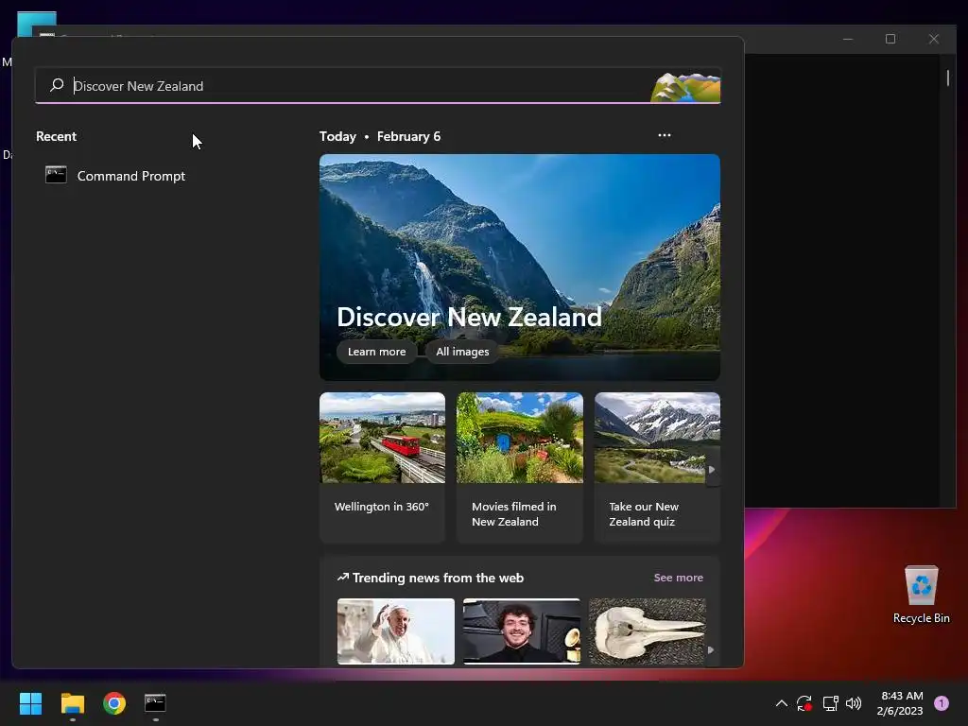Viewport: 968px width, 726px height.
Task: Open the Grammy trophy man news thumbnail
Action: (522, 631)
